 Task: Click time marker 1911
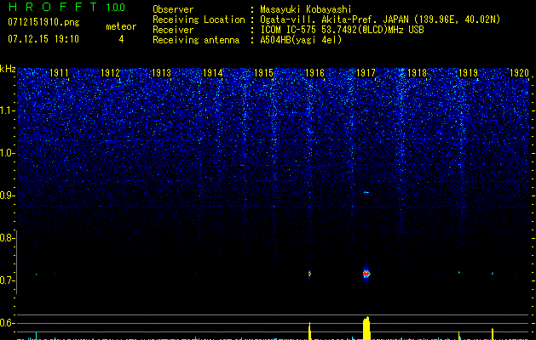[x=59, y=73]
